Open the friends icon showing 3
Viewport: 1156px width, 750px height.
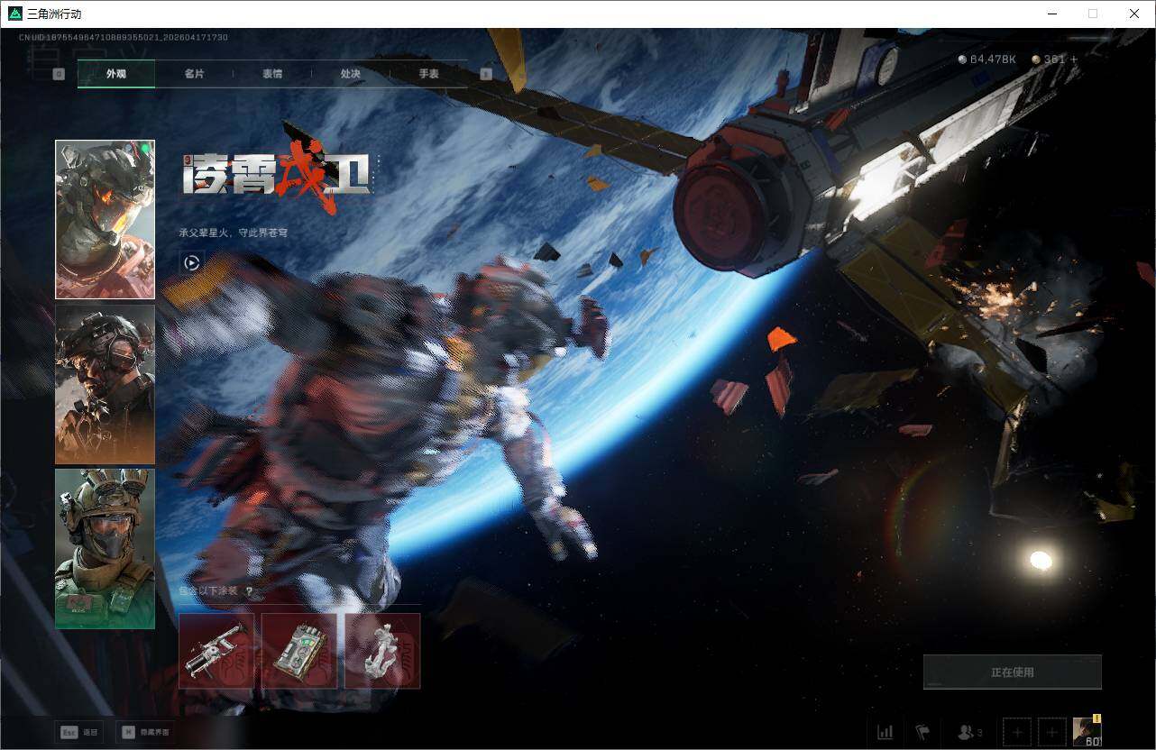click(969, 732)
